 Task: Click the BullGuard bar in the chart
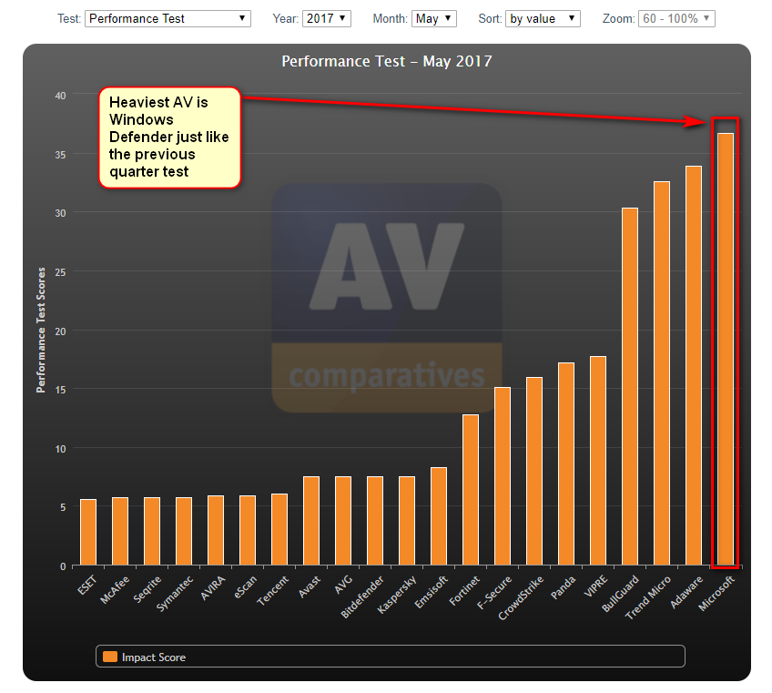pos(630,386)
